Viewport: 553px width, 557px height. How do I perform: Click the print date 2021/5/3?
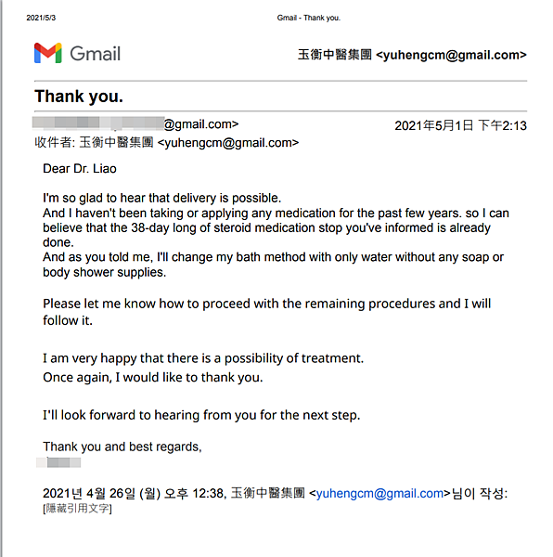(x=41, y=18)
